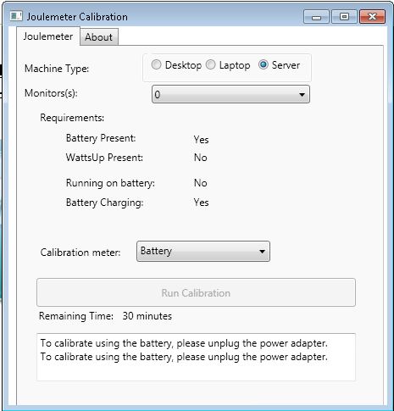The image size is (394, 411).
Task: Click the calibration message log box
Action: (x=196, y=357)
